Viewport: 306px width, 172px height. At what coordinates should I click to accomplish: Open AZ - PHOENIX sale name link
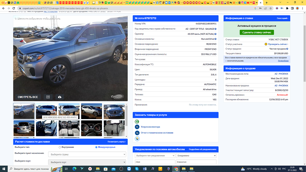tap(281, 86)
